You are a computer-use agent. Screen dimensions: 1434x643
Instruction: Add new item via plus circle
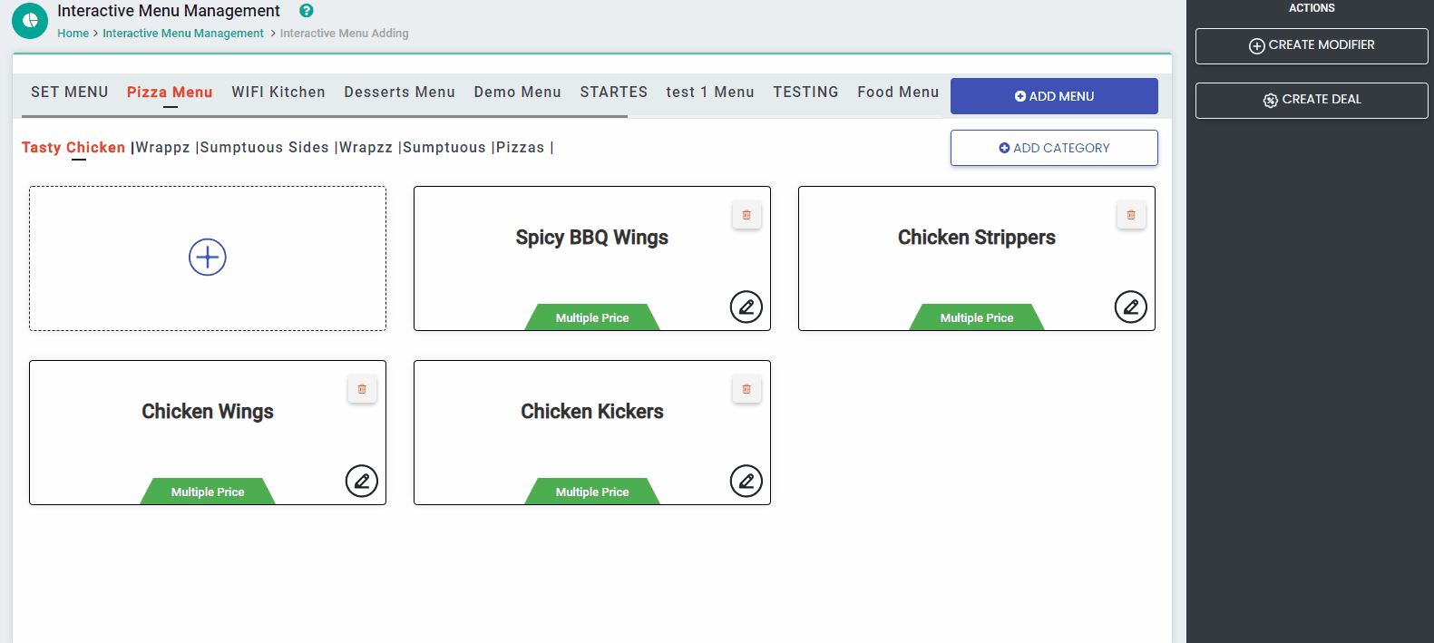208,258
